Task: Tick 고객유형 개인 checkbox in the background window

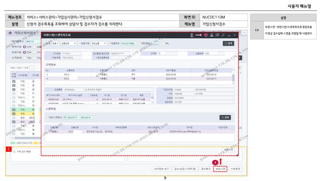Action: [24, 58]
